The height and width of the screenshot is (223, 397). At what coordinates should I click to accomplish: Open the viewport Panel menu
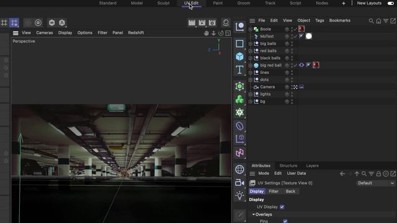pos(118,33)
